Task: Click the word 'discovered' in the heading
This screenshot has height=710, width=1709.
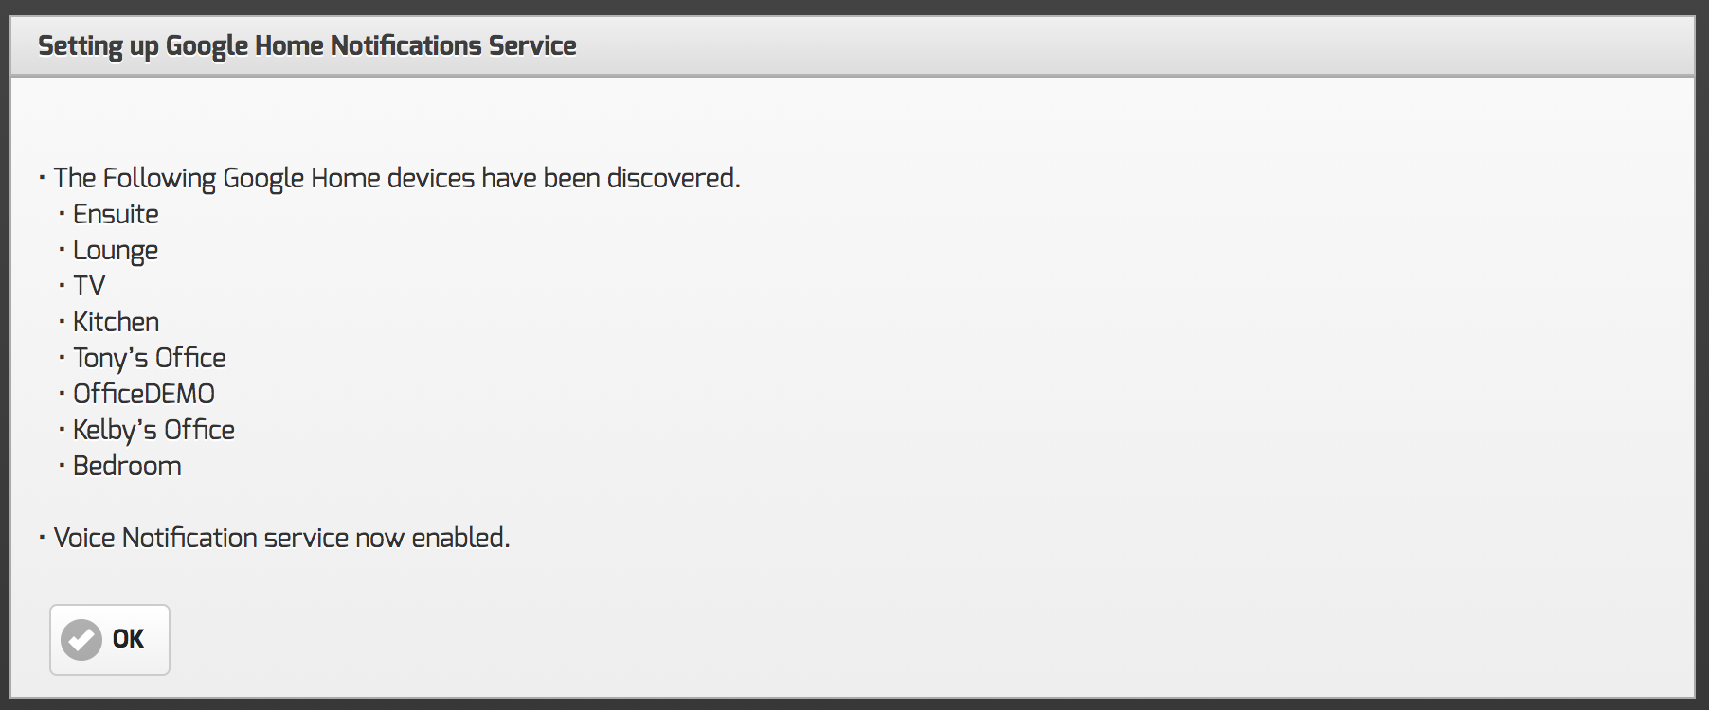Action: (673, 178)
